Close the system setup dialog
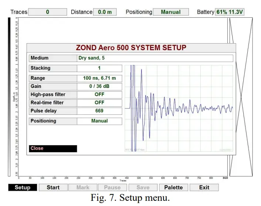This screenshot has height=206, width=261. click(53, 148)
